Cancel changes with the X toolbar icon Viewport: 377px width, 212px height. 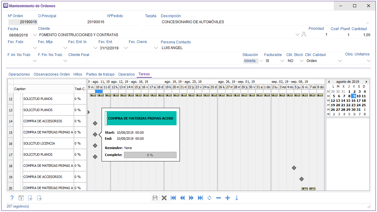coord(164,198)
